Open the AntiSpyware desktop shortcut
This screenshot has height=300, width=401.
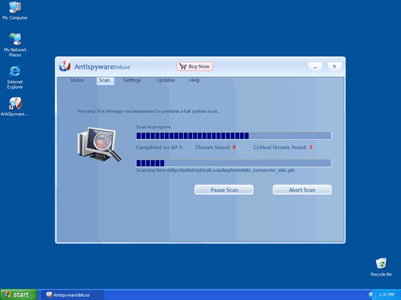click(15, 103)
